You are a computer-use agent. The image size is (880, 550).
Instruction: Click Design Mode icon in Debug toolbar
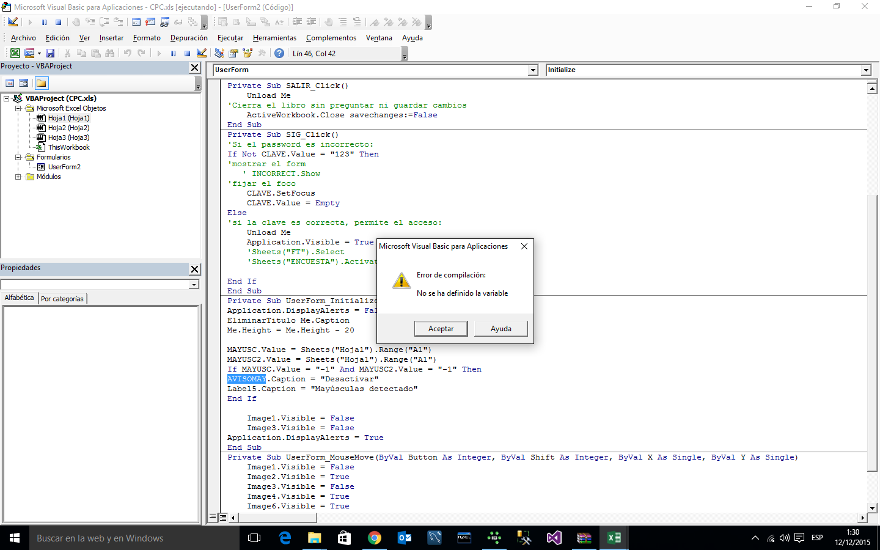pos(13,22)
